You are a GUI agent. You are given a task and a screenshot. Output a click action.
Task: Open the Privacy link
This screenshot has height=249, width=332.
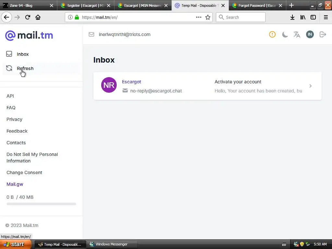coord(14,119)
